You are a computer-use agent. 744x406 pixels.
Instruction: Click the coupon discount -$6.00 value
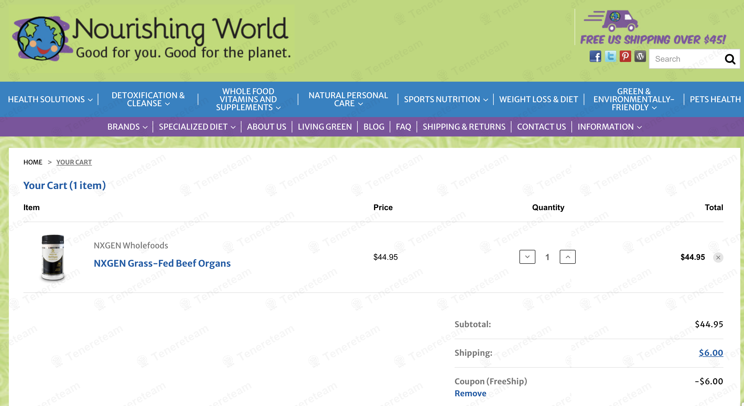click(x=709, y=381)
